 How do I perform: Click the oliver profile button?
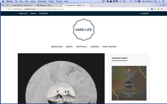pos(163,5)
